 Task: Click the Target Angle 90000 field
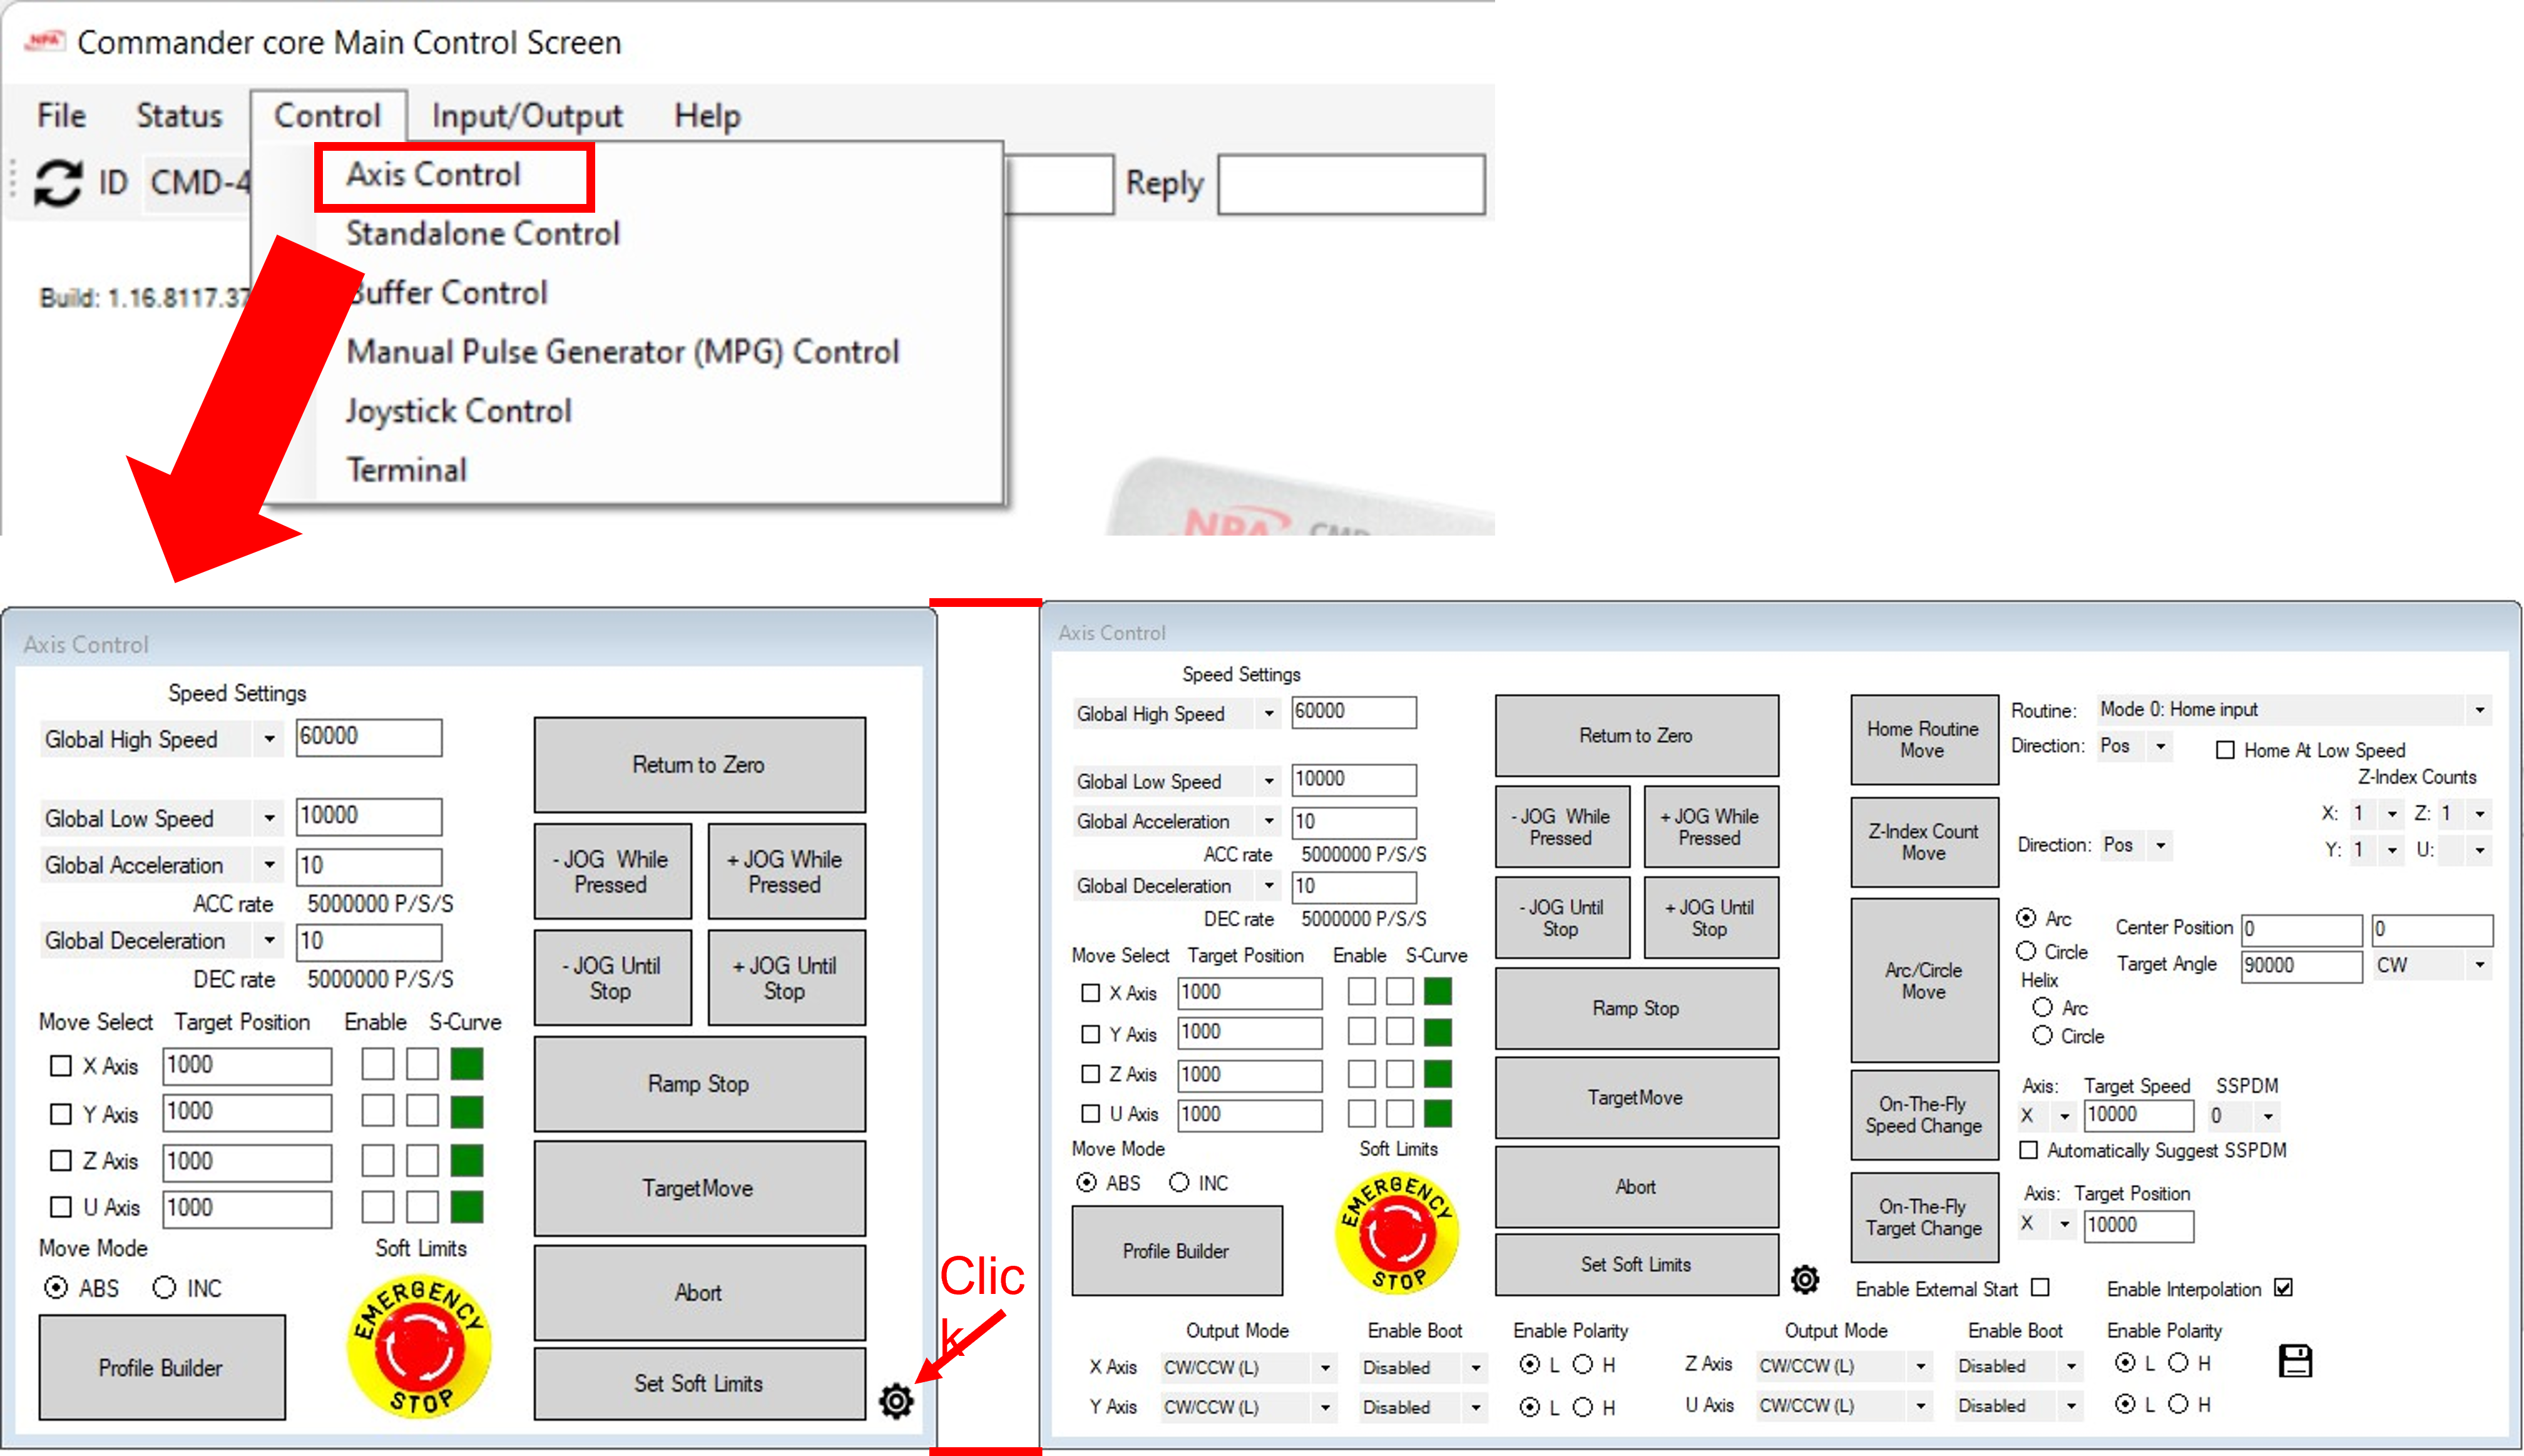2301,966
